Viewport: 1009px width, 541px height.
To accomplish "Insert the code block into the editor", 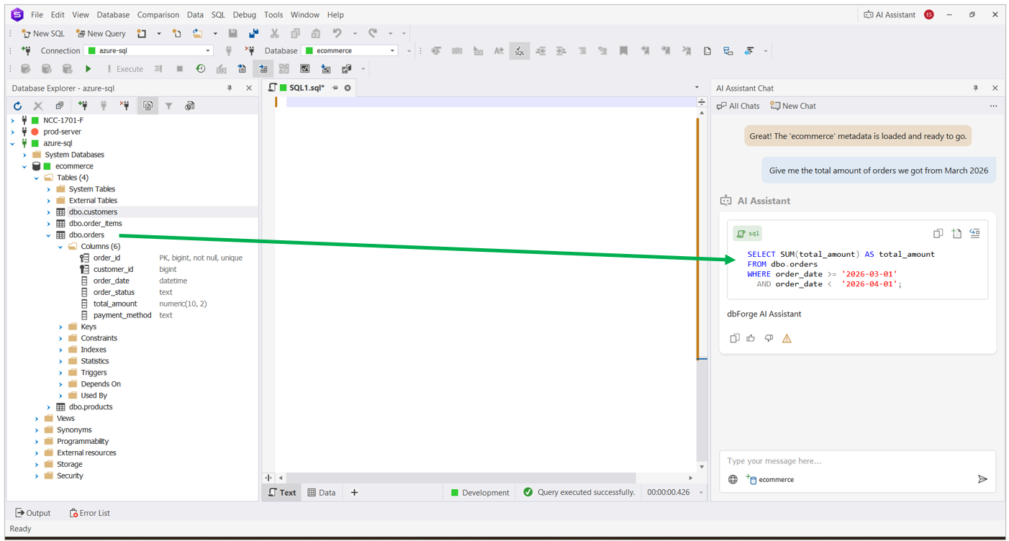I will (974, 233).
